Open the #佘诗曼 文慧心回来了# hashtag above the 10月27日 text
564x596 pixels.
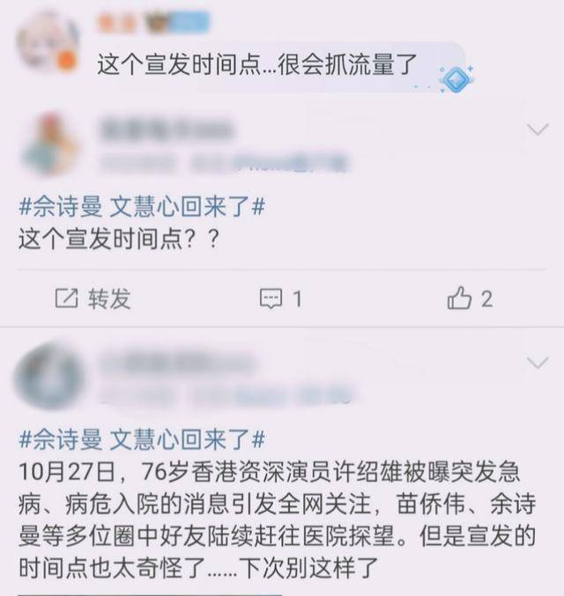142,439
